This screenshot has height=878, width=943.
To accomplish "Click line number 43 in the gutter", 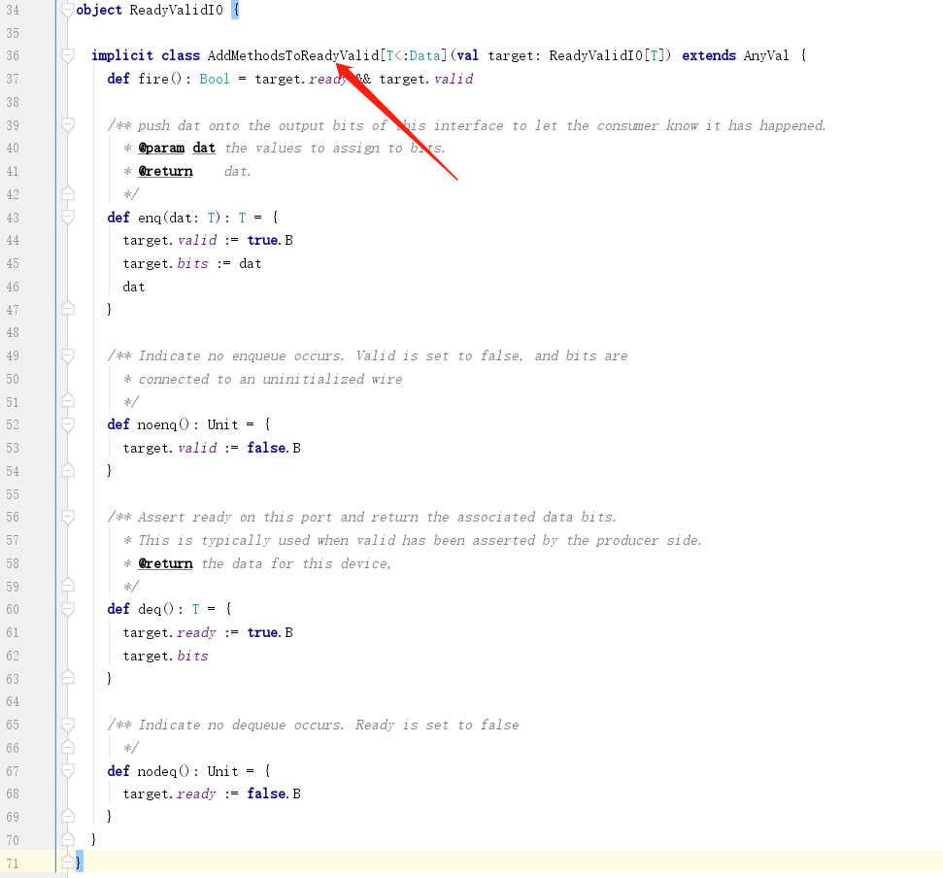I will pos(13,218).
